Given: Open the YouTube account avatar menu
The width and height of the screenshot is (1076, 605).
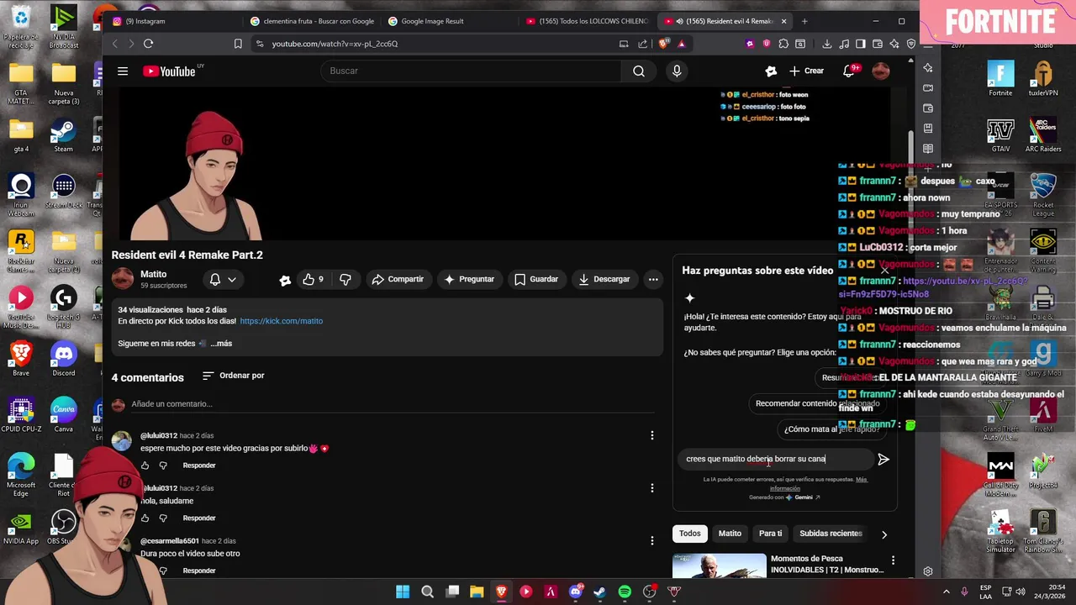Looking at the screenshot, I should click(881, 71).
